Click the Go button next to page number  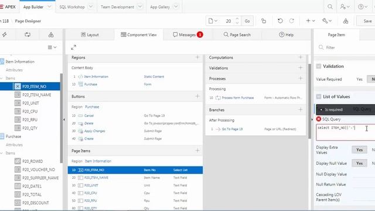click(x=247, y=21)
